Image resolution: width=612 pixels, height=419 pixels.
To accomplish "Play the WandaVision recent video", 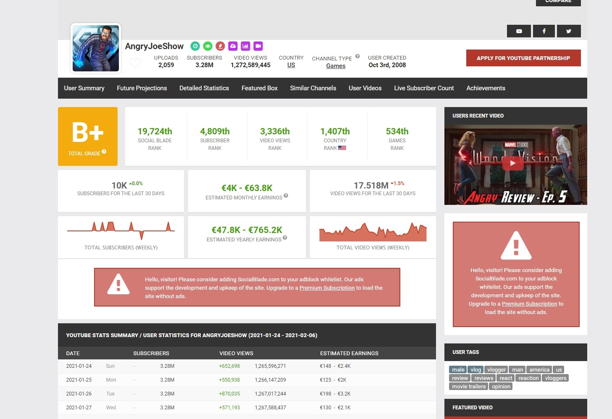I will point(513,163).
